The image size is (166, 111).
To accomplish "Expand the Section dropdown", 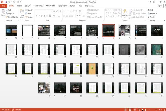I will coord(29,17).
